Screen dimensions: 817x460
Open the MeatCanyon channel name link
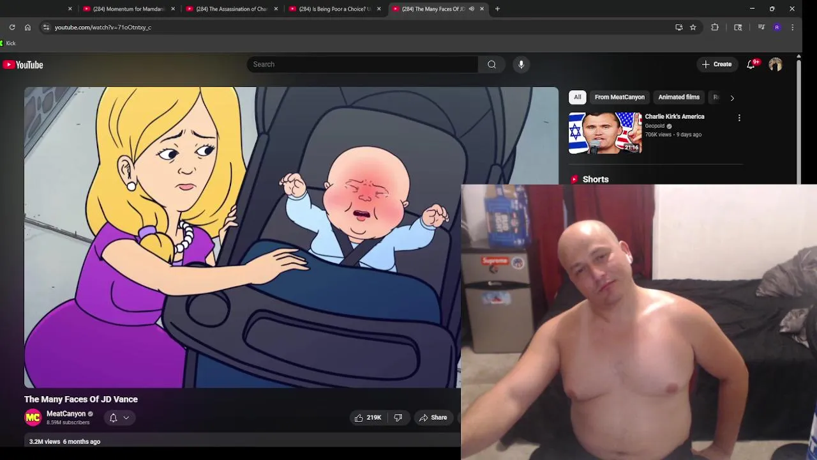(66, 414)
